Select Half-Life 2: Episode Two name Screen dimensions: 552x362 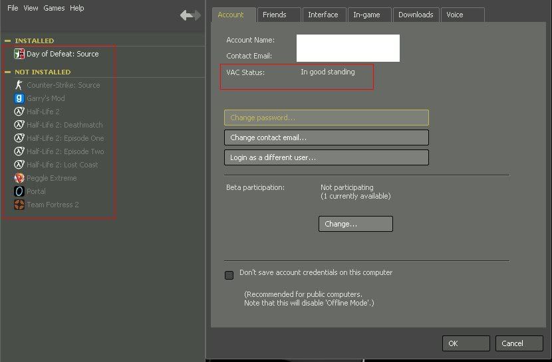tap(65, 151)
